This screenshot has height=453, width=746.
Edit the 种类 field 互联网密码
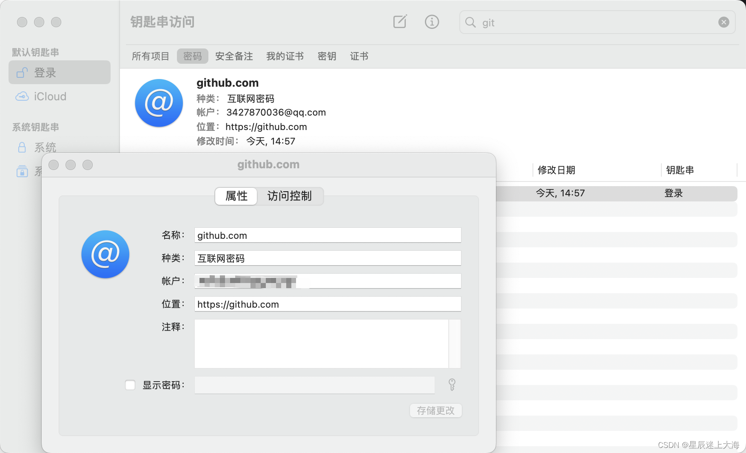coord(327,258)
